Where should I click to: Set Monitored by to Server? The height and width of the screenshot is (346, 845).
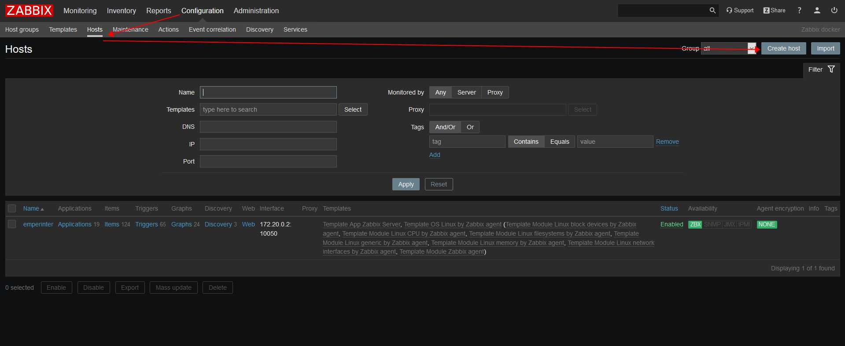466,92
